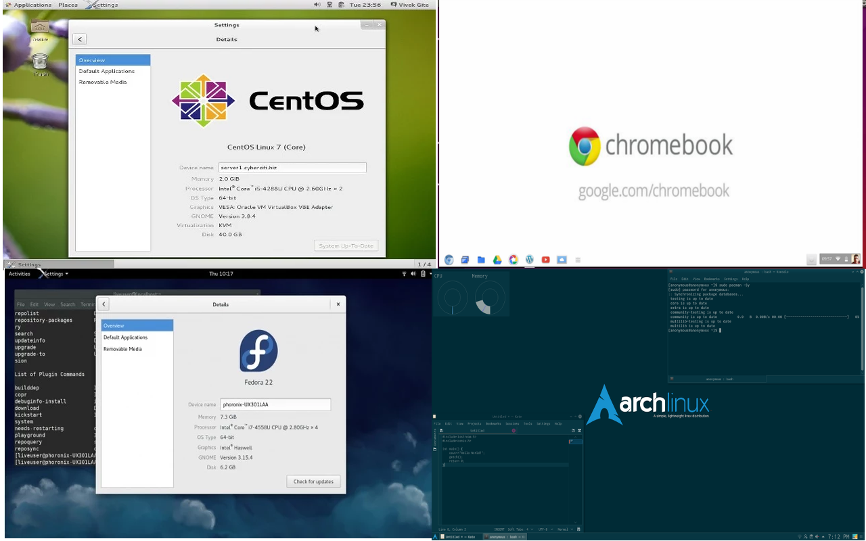866x541 pixels.
Task: Click the 1 / 4 workspace switcher
Action: (424, 264)
